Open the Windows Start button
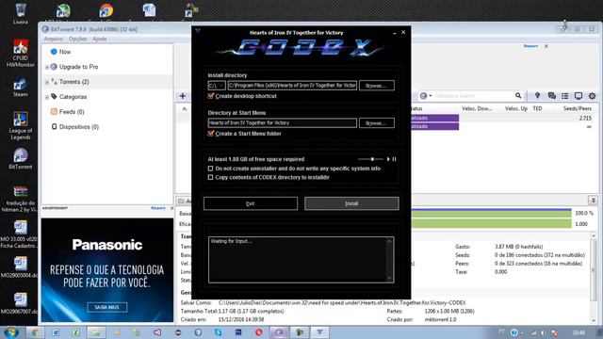Image resolution: width=603 pixels, height=339 pixels. point(10,332)
